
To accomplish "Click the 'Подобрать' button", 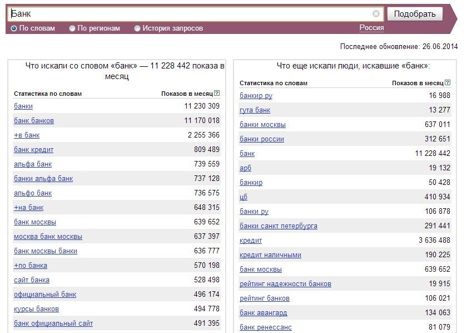I will pyautogui.click(x=415, y=14).
